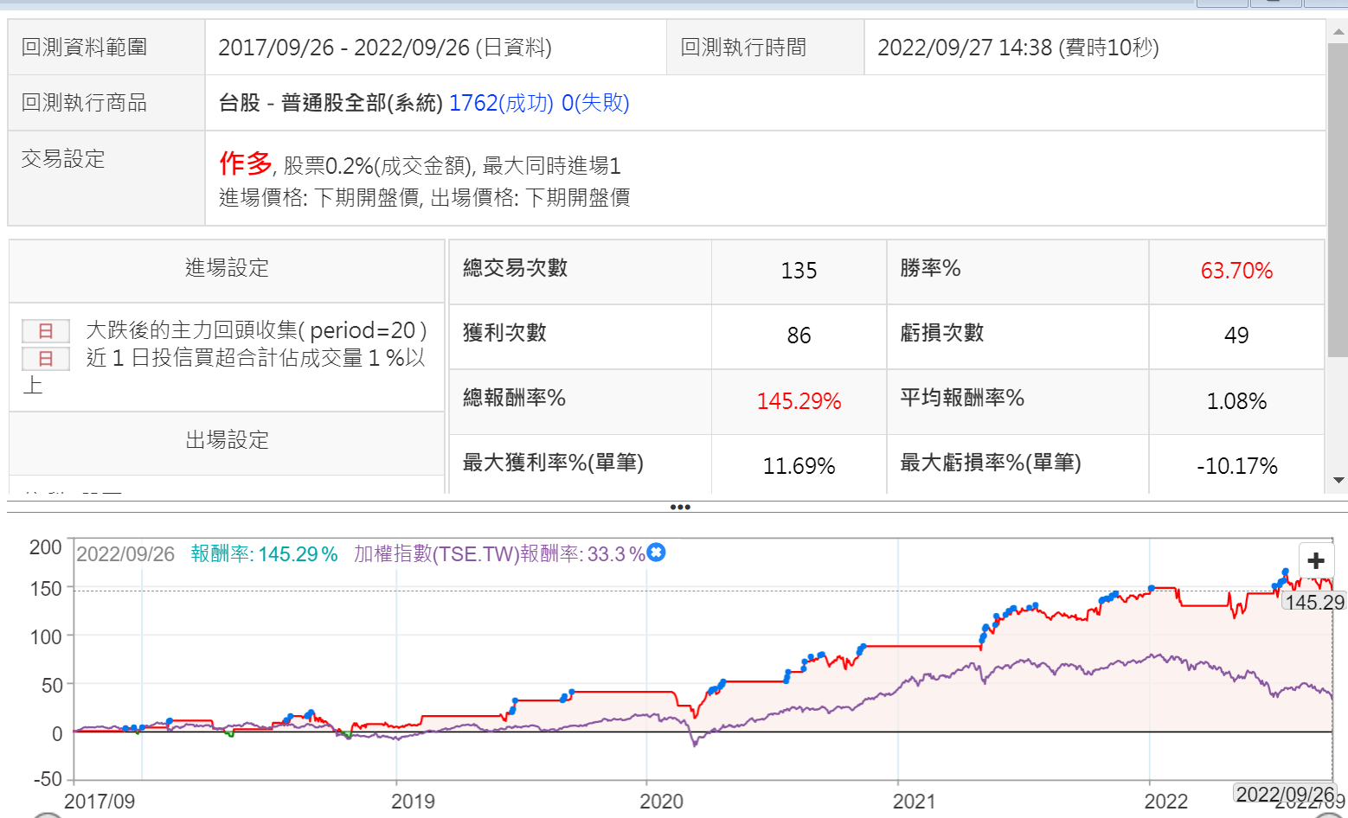The width and height of the screenshot is (1348, 818).
Task: Select the condition 大跌後的主力回頭收集( period=20 )
Action: 256,330
